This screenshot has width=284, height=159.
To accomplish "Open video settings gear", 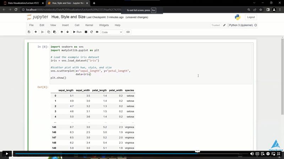I will (x=268, y=154).
